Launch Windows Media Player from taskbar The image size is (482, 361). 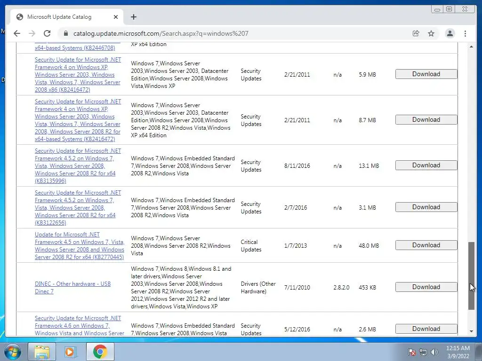click(71, 352)
